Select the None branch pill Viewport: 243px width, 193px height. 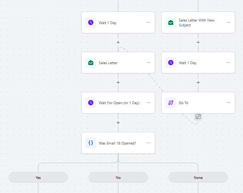[198, 177]
